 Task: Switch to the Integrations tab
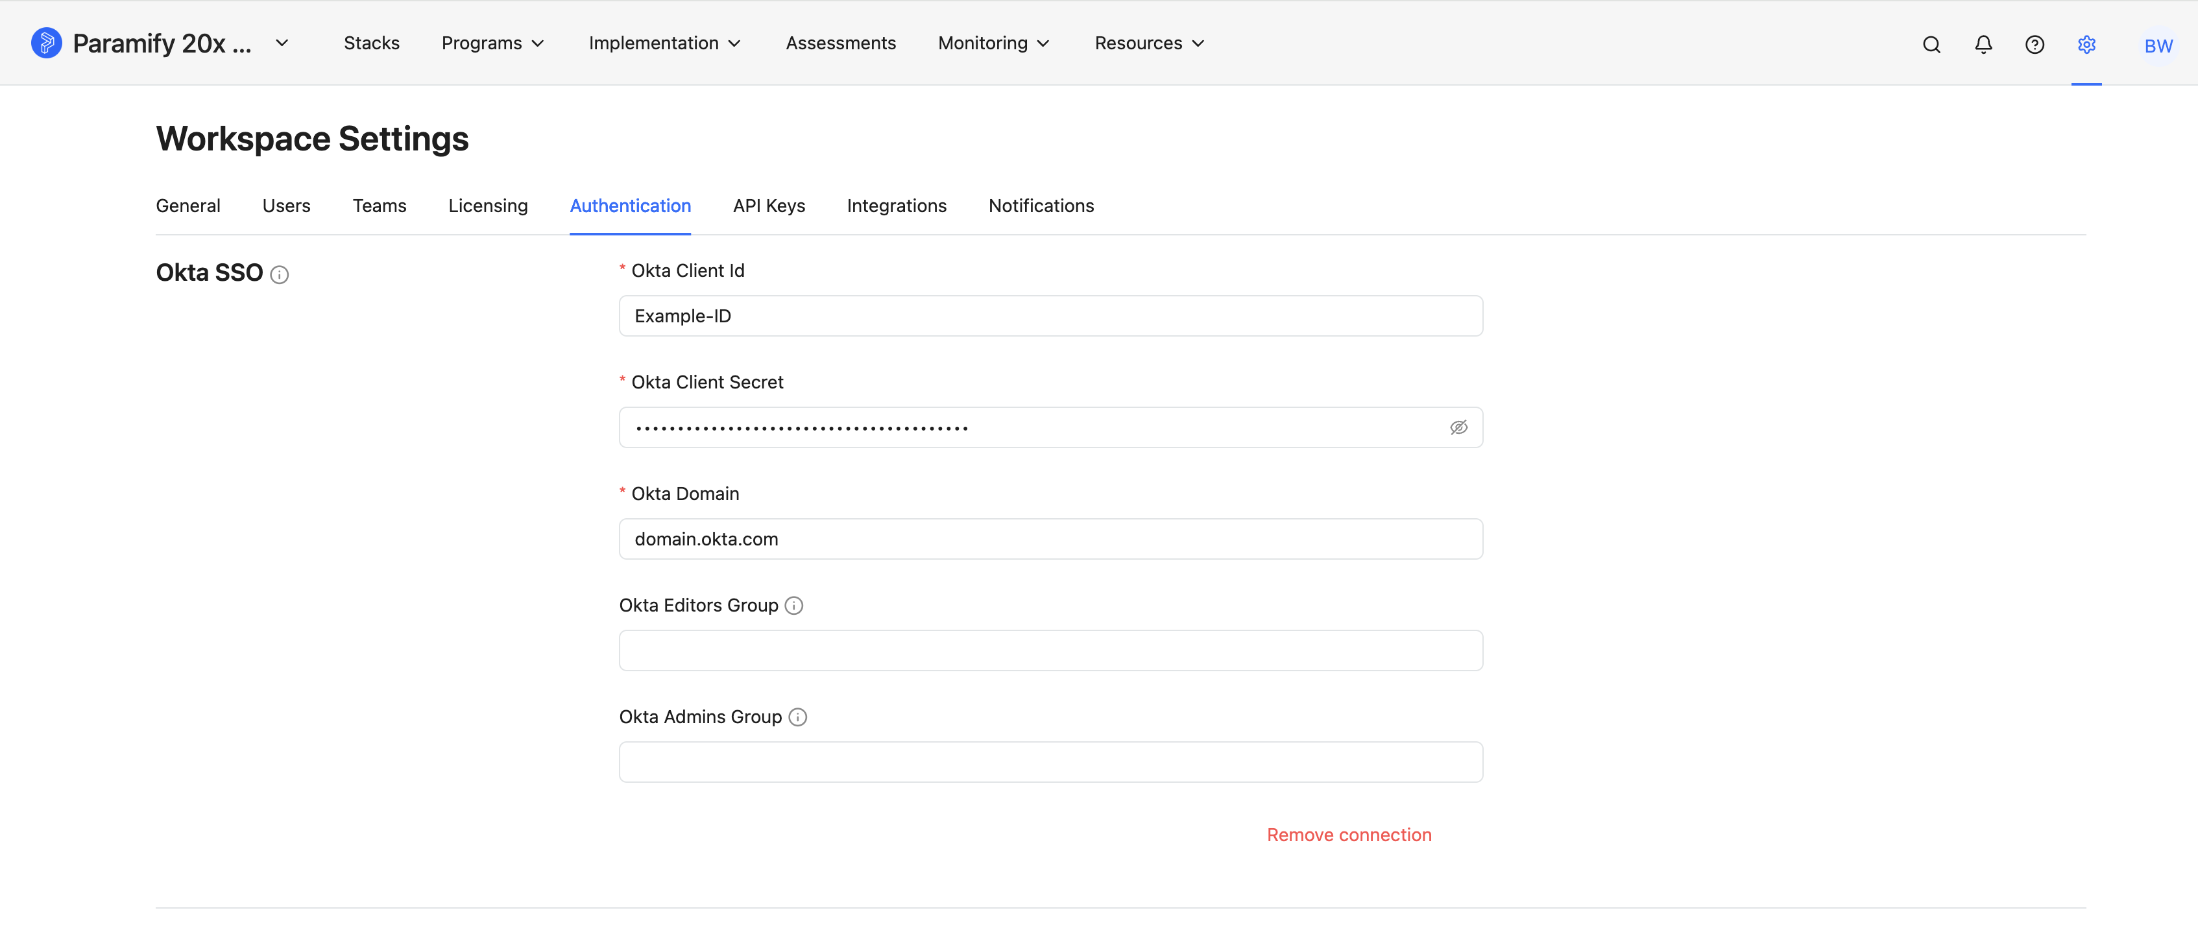[896, 206]
